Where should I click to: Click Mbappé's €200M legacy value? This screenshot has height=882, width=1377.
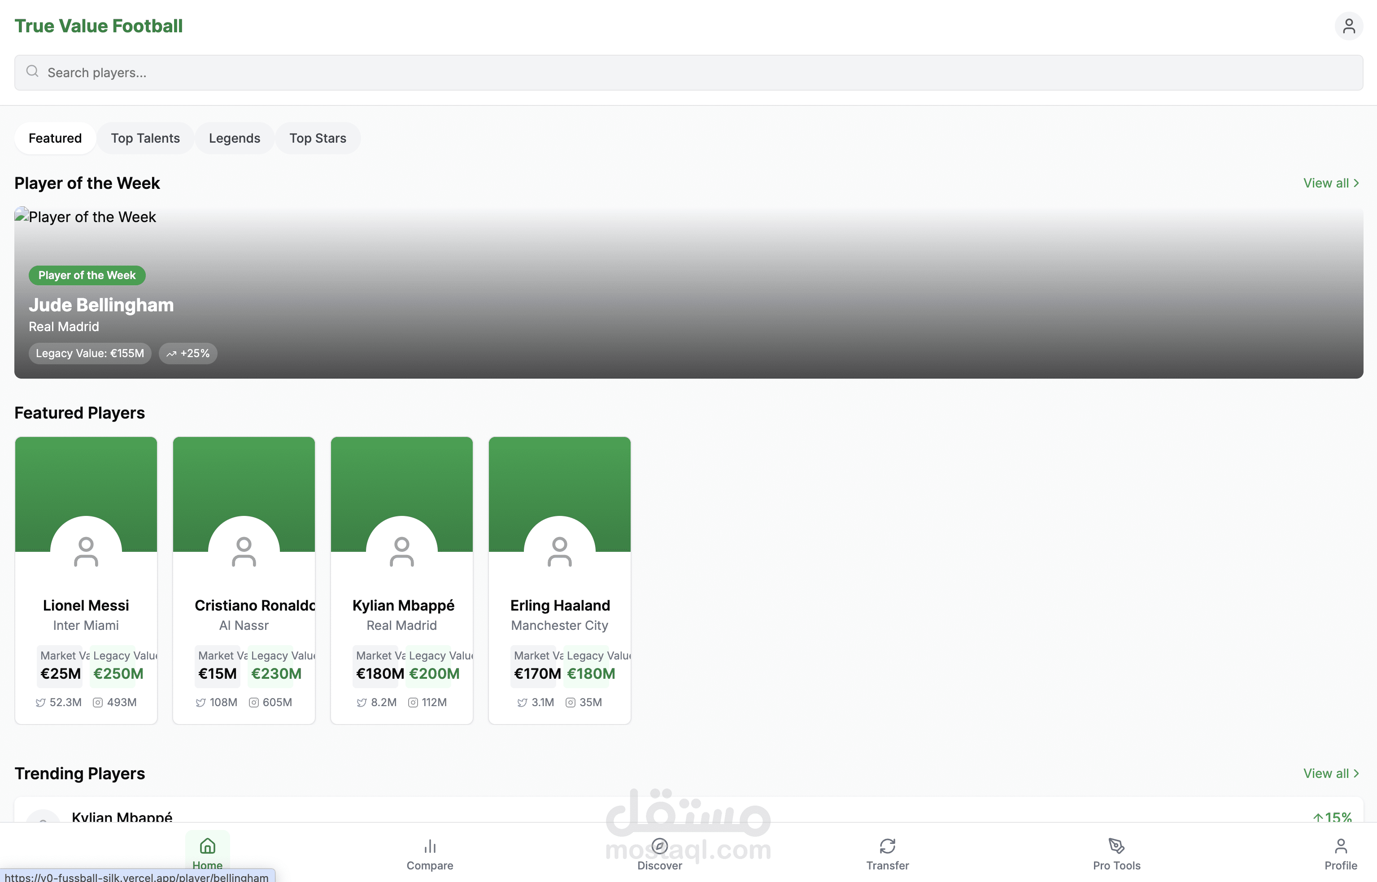tap(434, 673)
